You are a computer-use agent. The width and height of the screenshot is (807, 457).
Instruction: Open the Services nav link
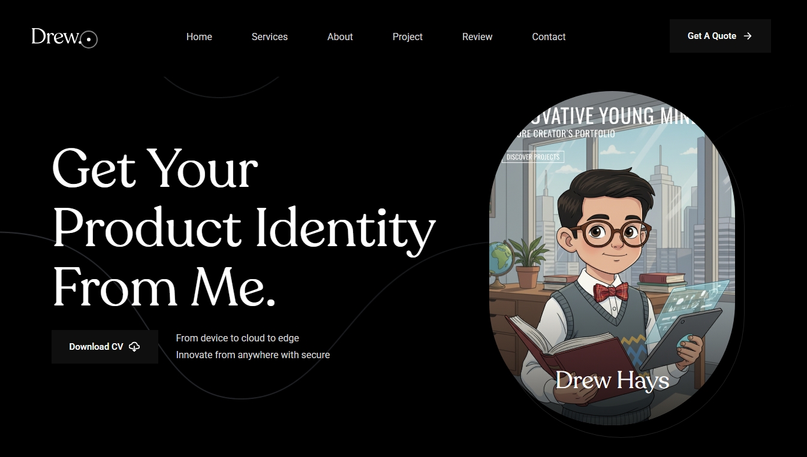270,37
